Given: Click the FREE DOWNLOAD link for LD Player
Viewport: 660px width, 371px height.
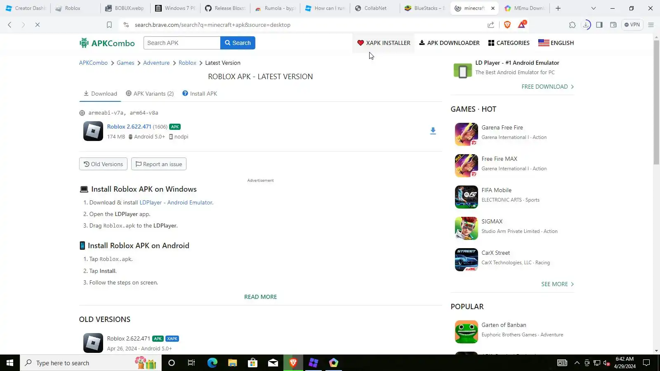Looking at the screenshot, I should 548,87.
